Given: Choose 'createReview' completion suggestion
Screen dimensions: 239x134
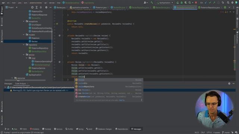Looking at the screenshot, I should click(x=109, y=97).
